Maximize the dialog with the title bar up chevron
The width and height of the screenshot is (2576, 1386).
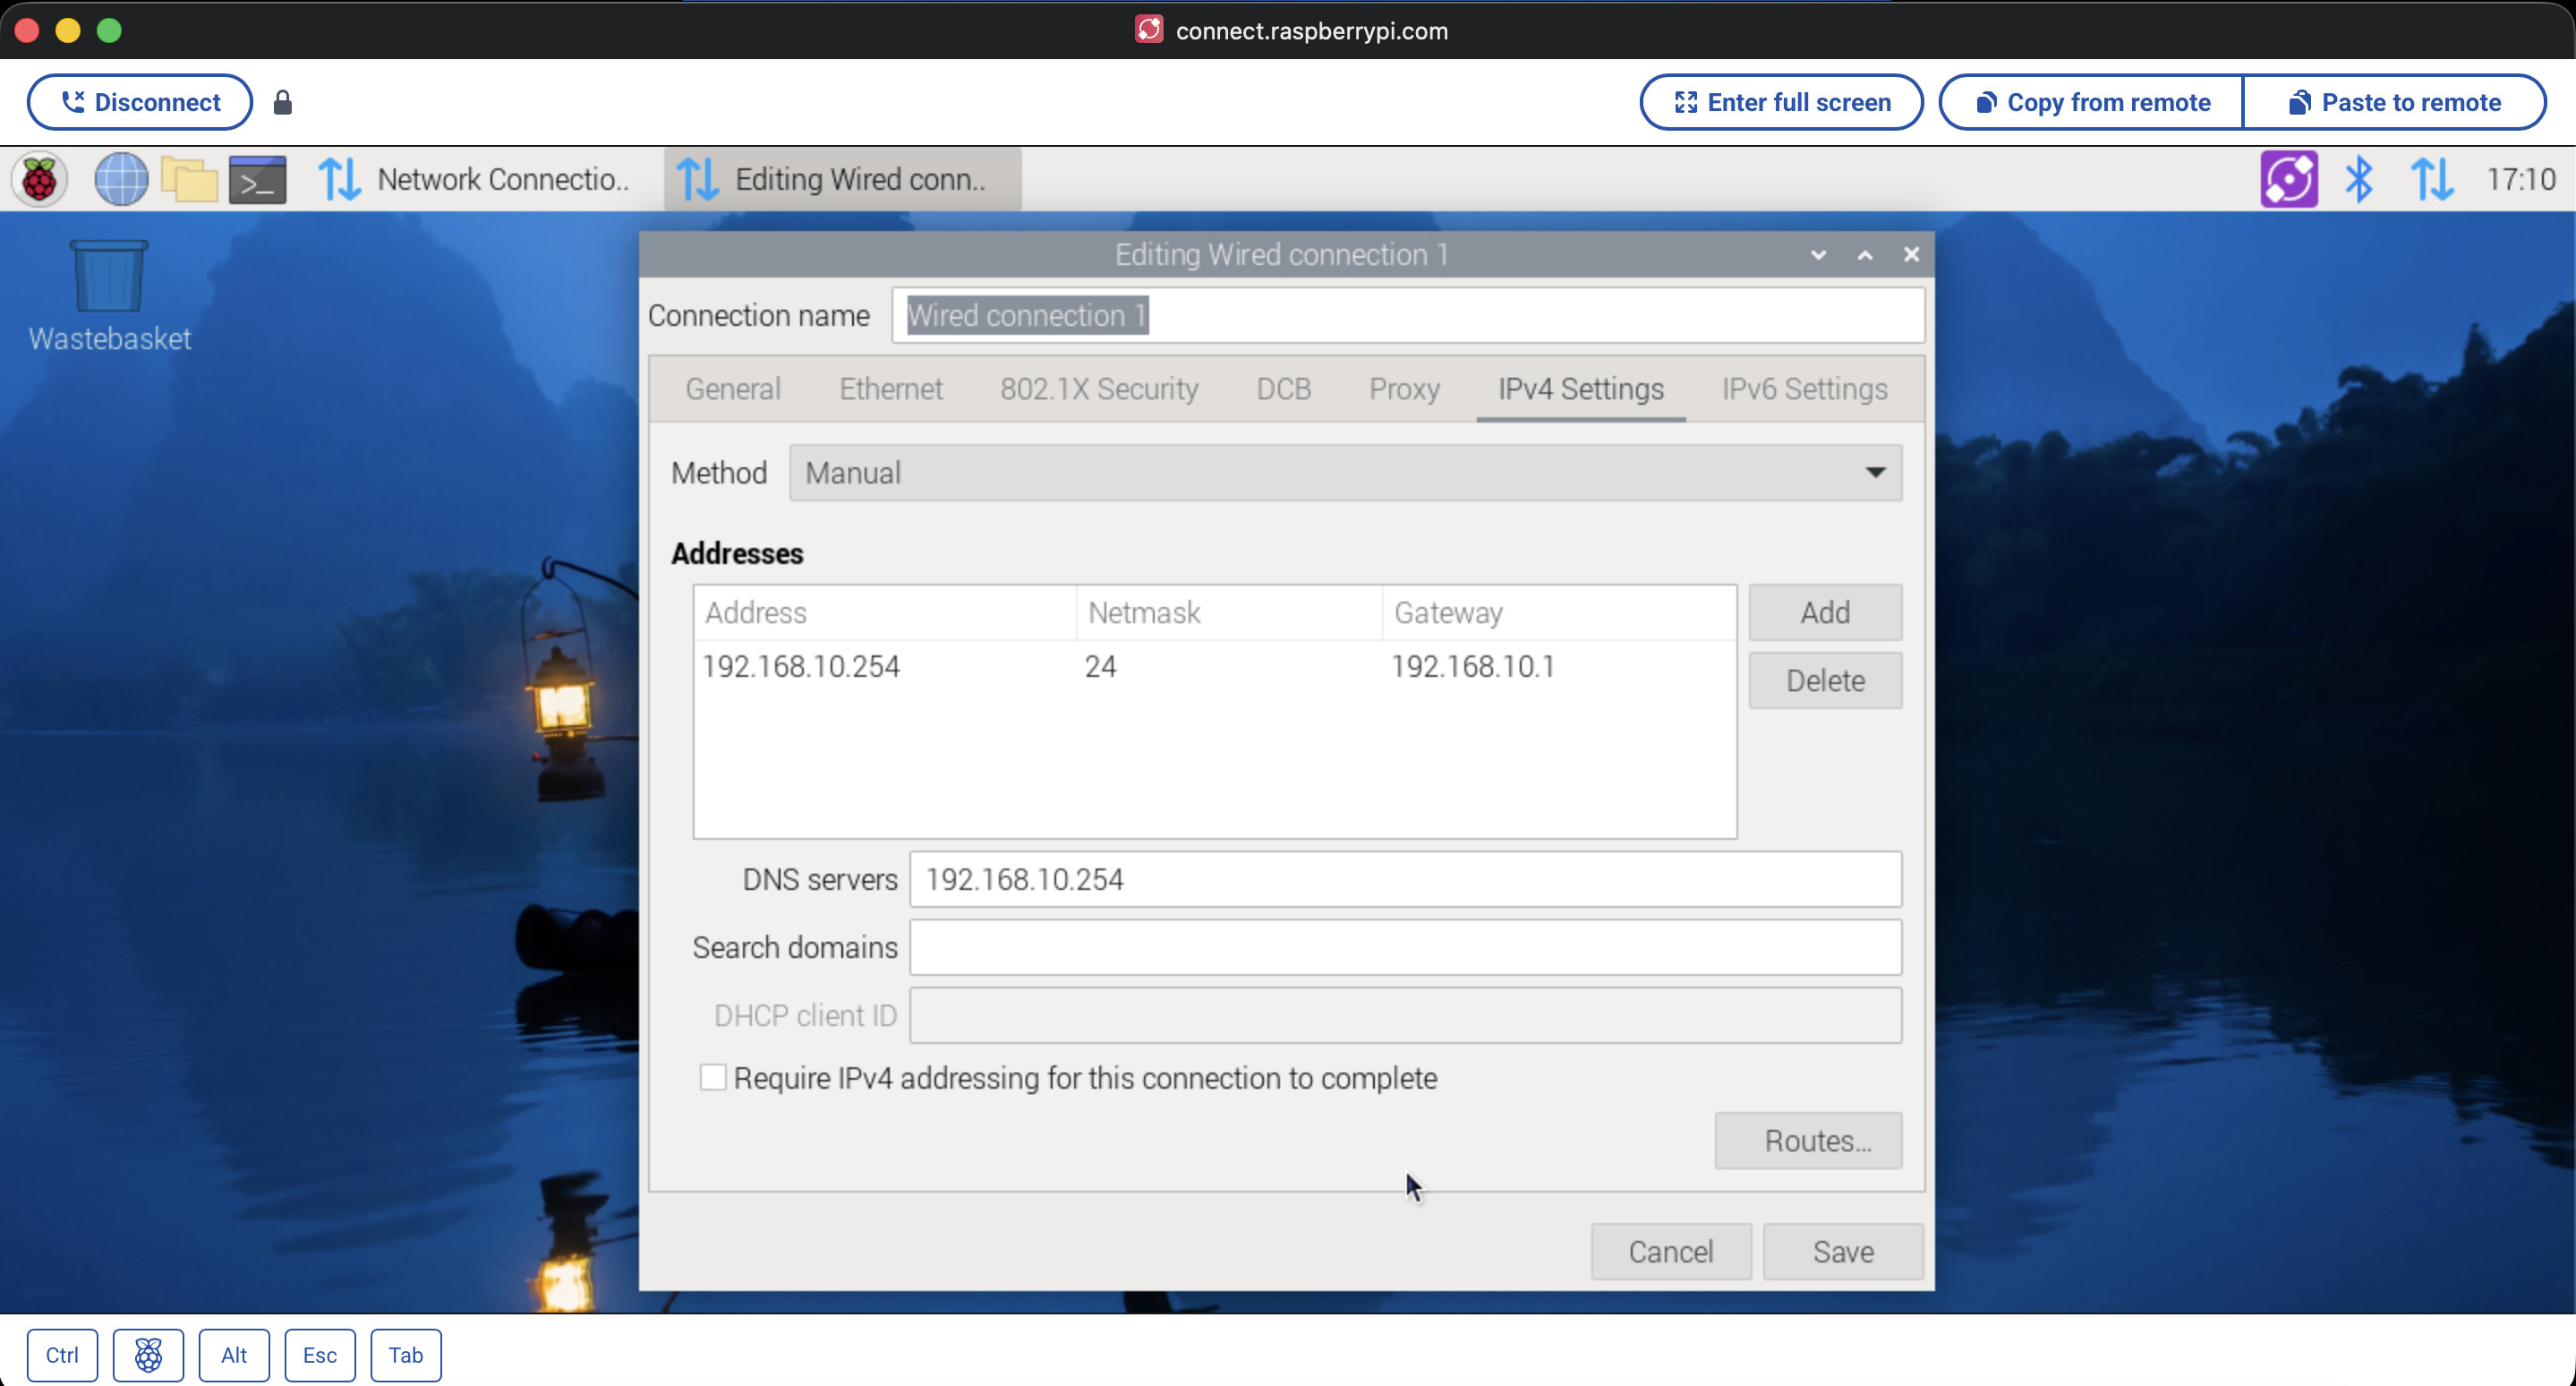click(x=1865, y=255)
